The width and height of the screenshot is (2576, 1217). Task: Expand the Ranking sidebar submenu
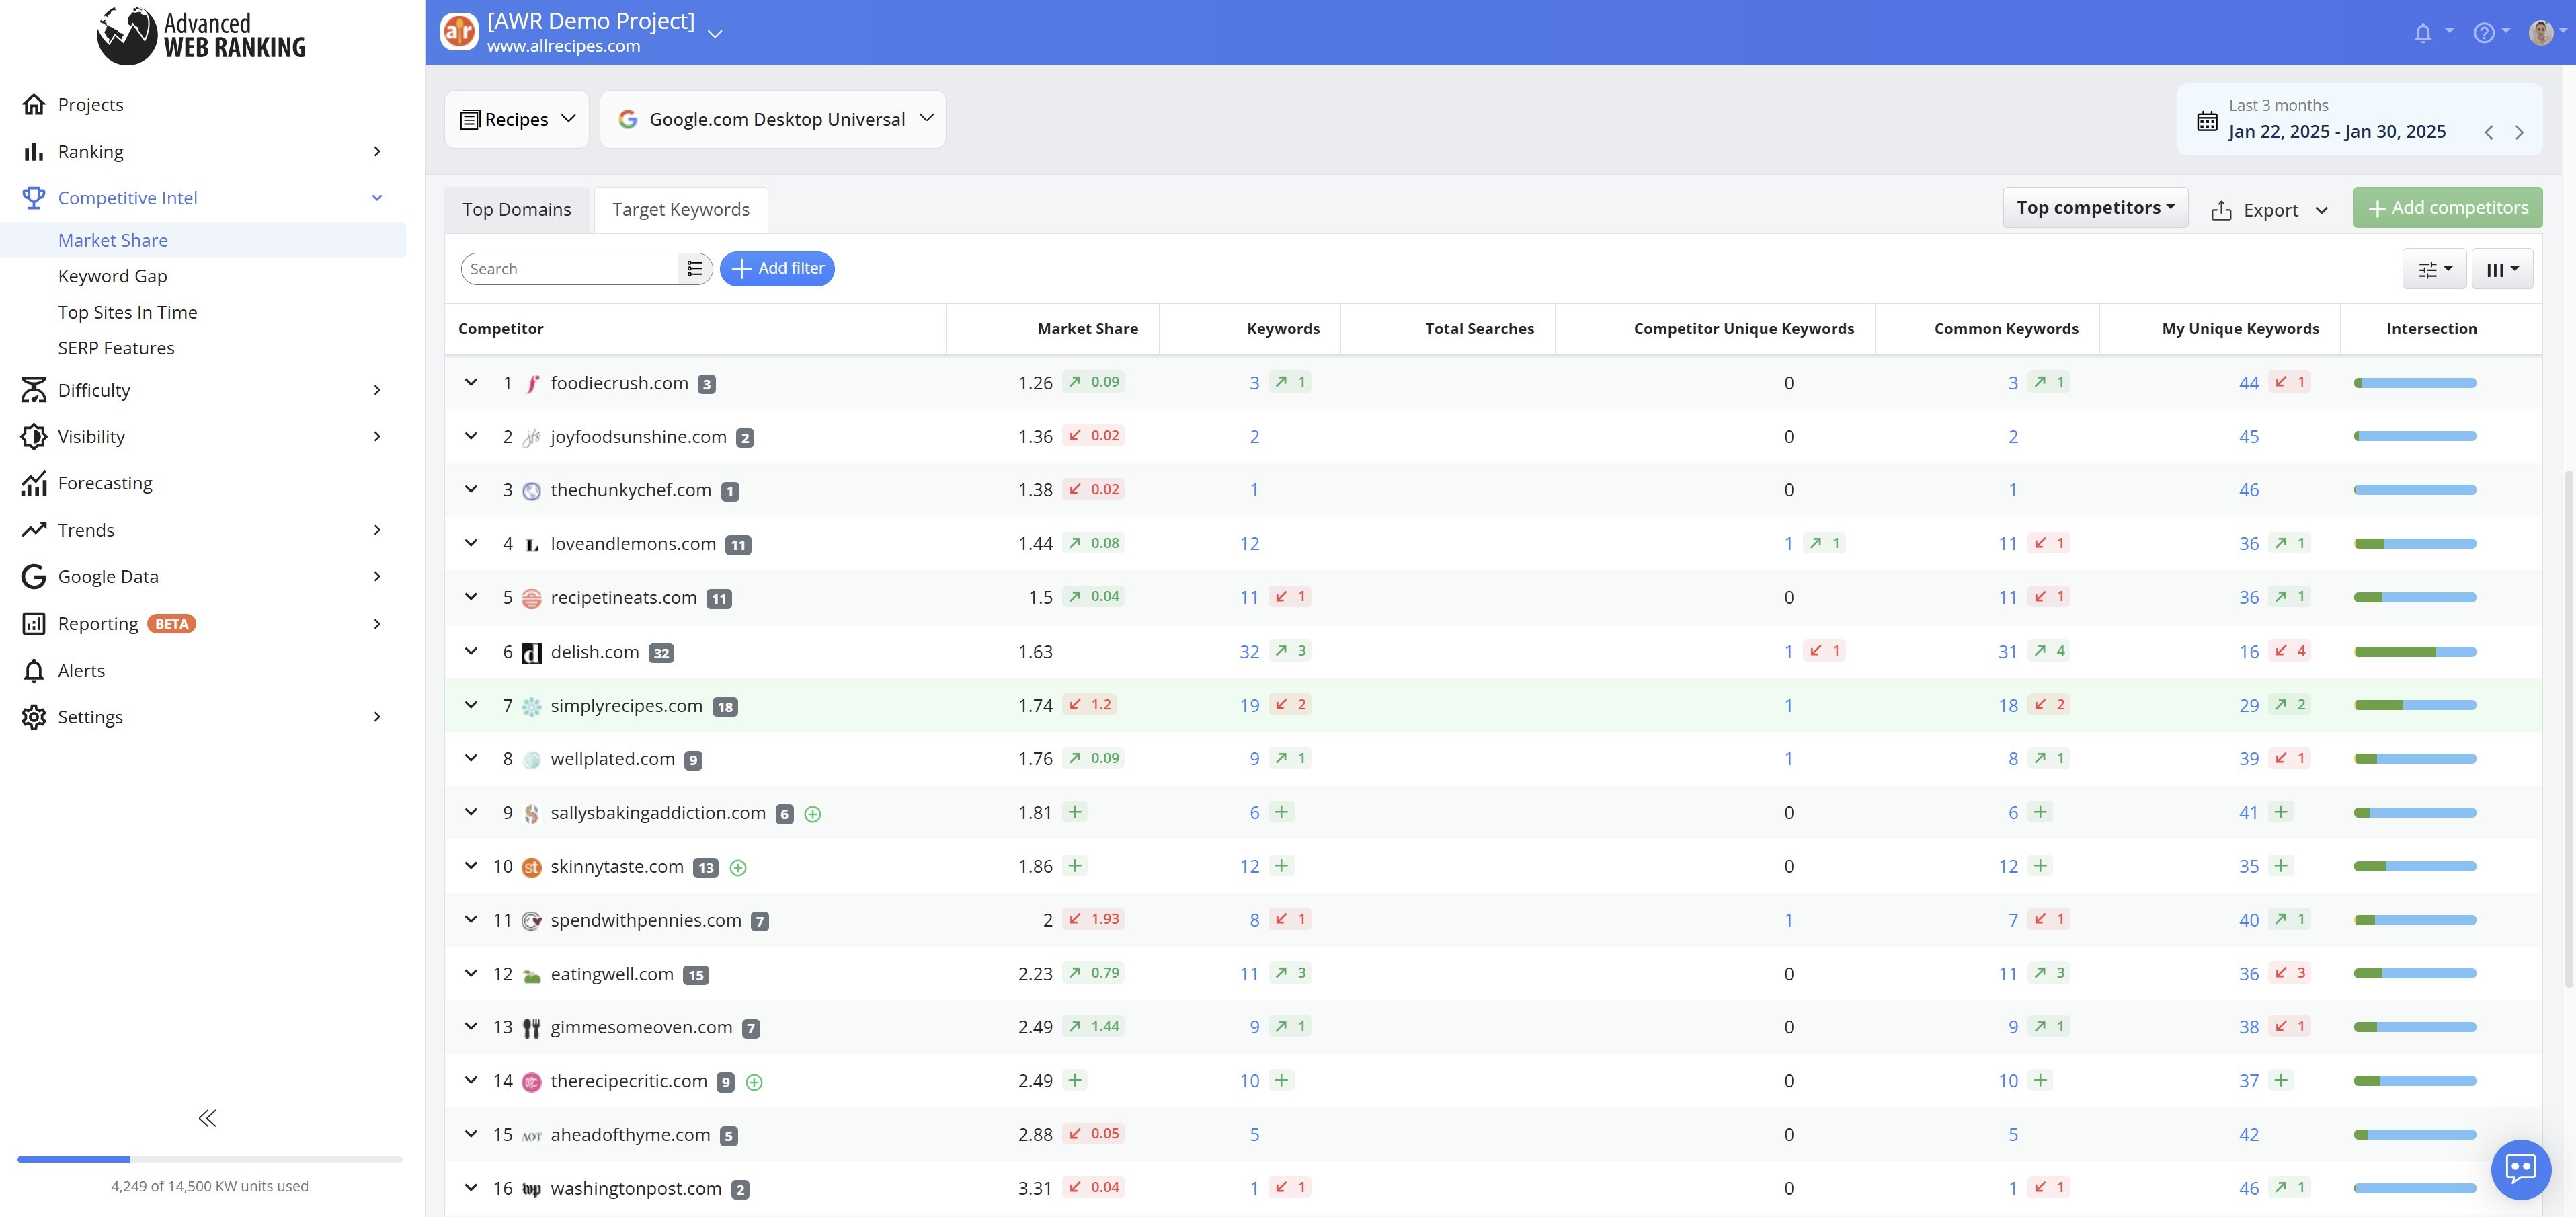[377, 151]
